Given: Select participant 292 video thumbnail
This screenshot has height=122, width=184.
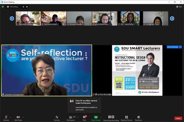Looking at the screenshot, I should (x=130, y=18).
